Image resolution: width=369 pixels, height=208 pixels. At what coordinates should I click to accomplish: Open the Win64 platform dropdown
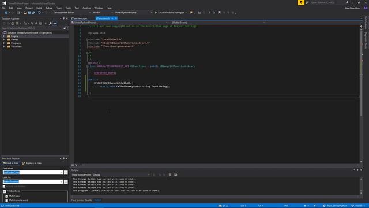(103, 13)
